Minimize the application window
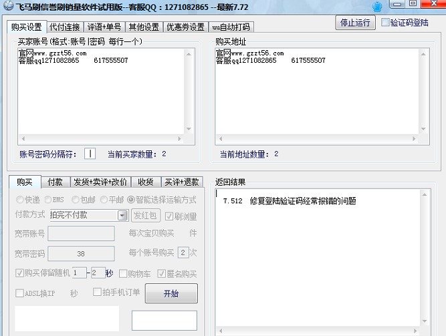The width and height of the screenshot is (446, 336). pos(397,4)
